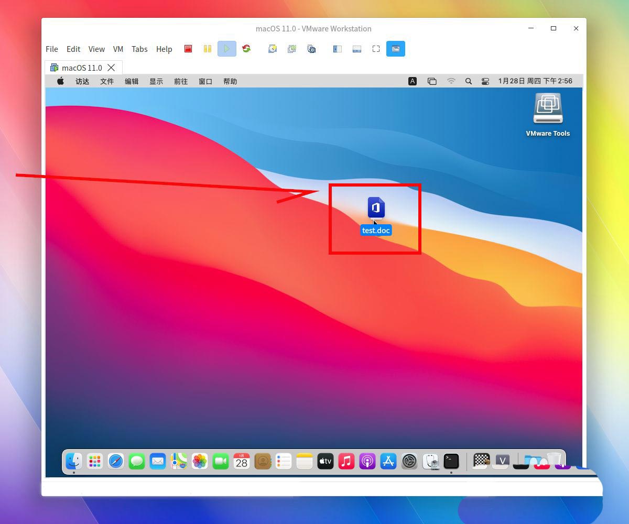Revert the VM to its snapshot

(292, 49)
